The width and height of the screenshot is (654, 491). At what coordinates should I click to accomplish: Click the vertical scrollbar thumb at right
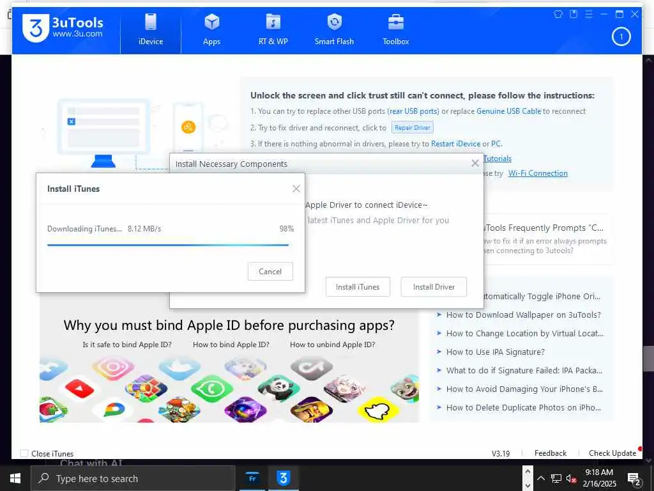click(x=648, y=358)
